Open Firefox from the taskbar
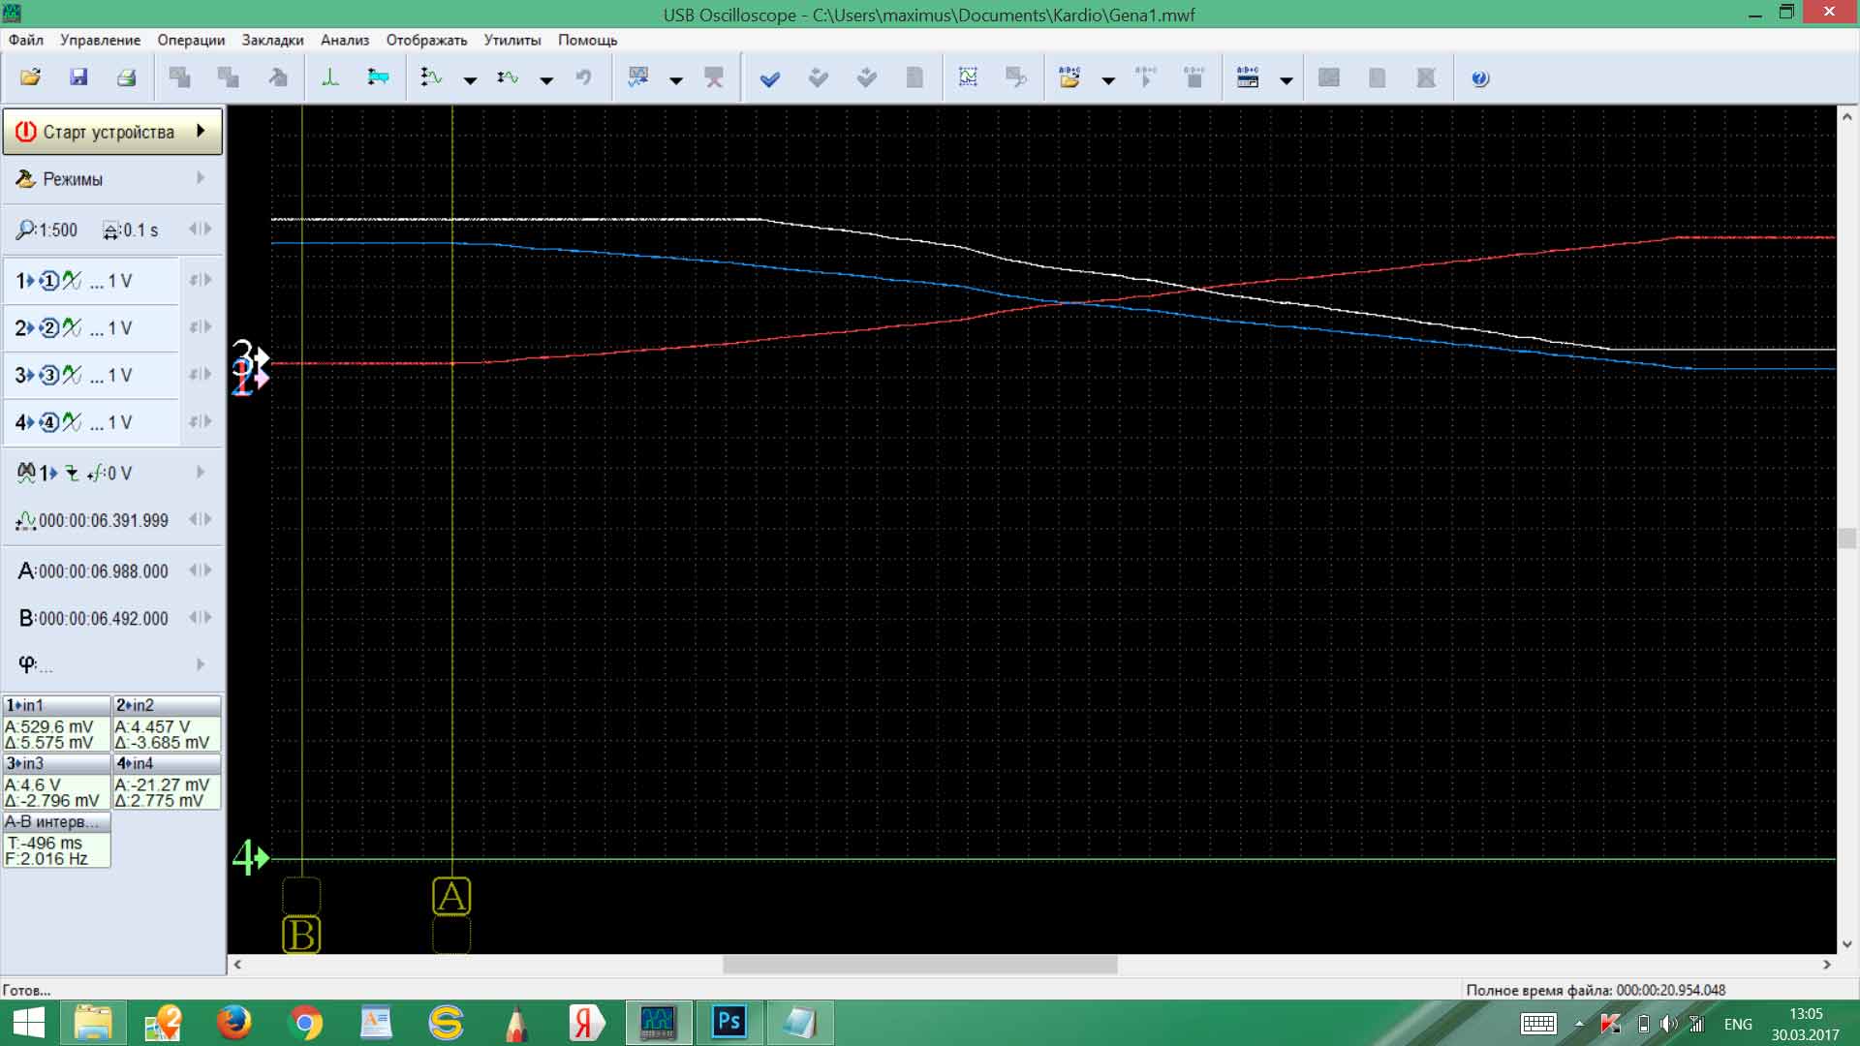Viewport: 1860px width, 1046px height. click(233, 1023)
